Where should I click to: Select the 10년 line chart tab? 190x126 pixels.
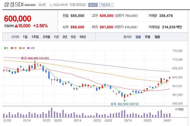click(83, 37)
